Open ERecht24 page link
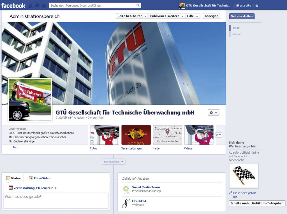Image resolution: width=287 pixels, height=214 pixels. pos(139,201)
